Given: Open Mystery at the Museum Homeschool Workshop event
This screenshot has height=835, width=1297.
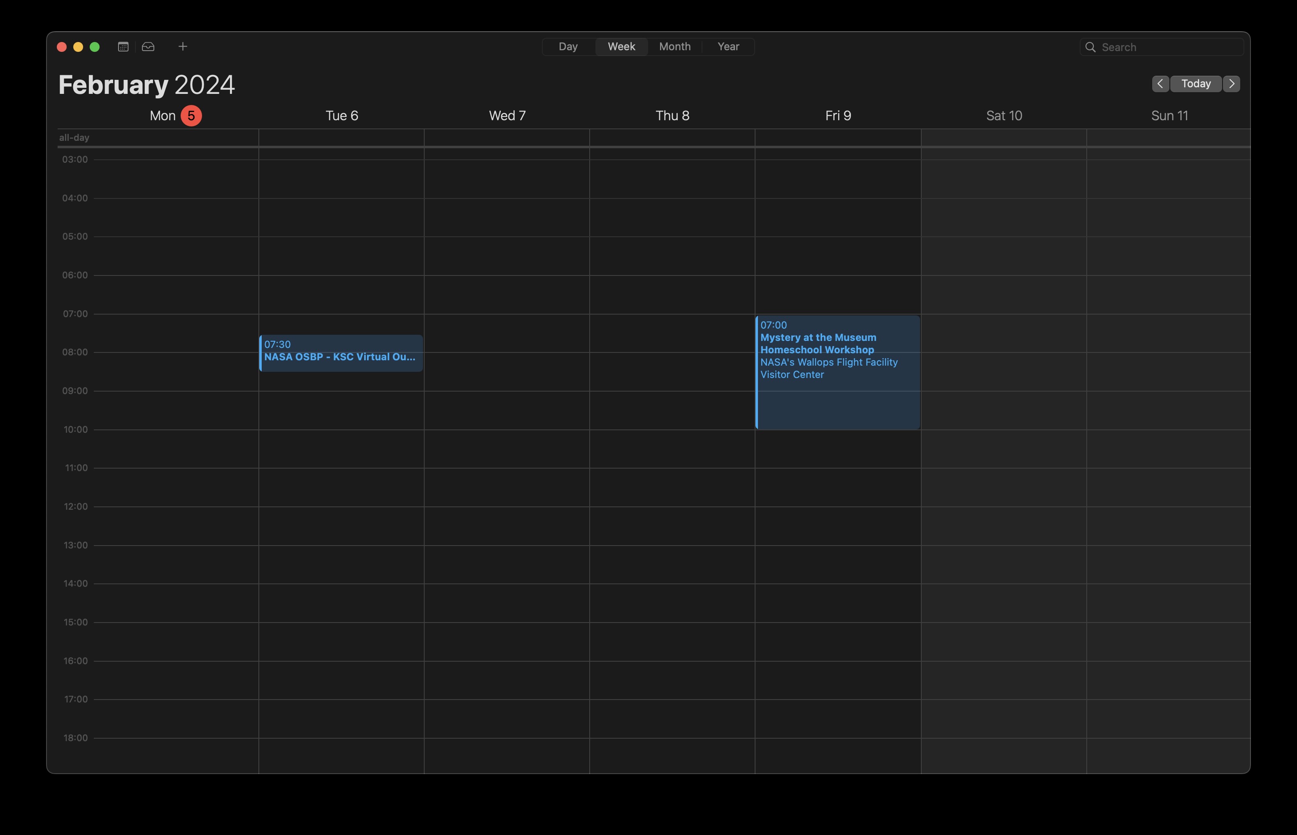Looking at the screenshot, I should tap(838, 372).
